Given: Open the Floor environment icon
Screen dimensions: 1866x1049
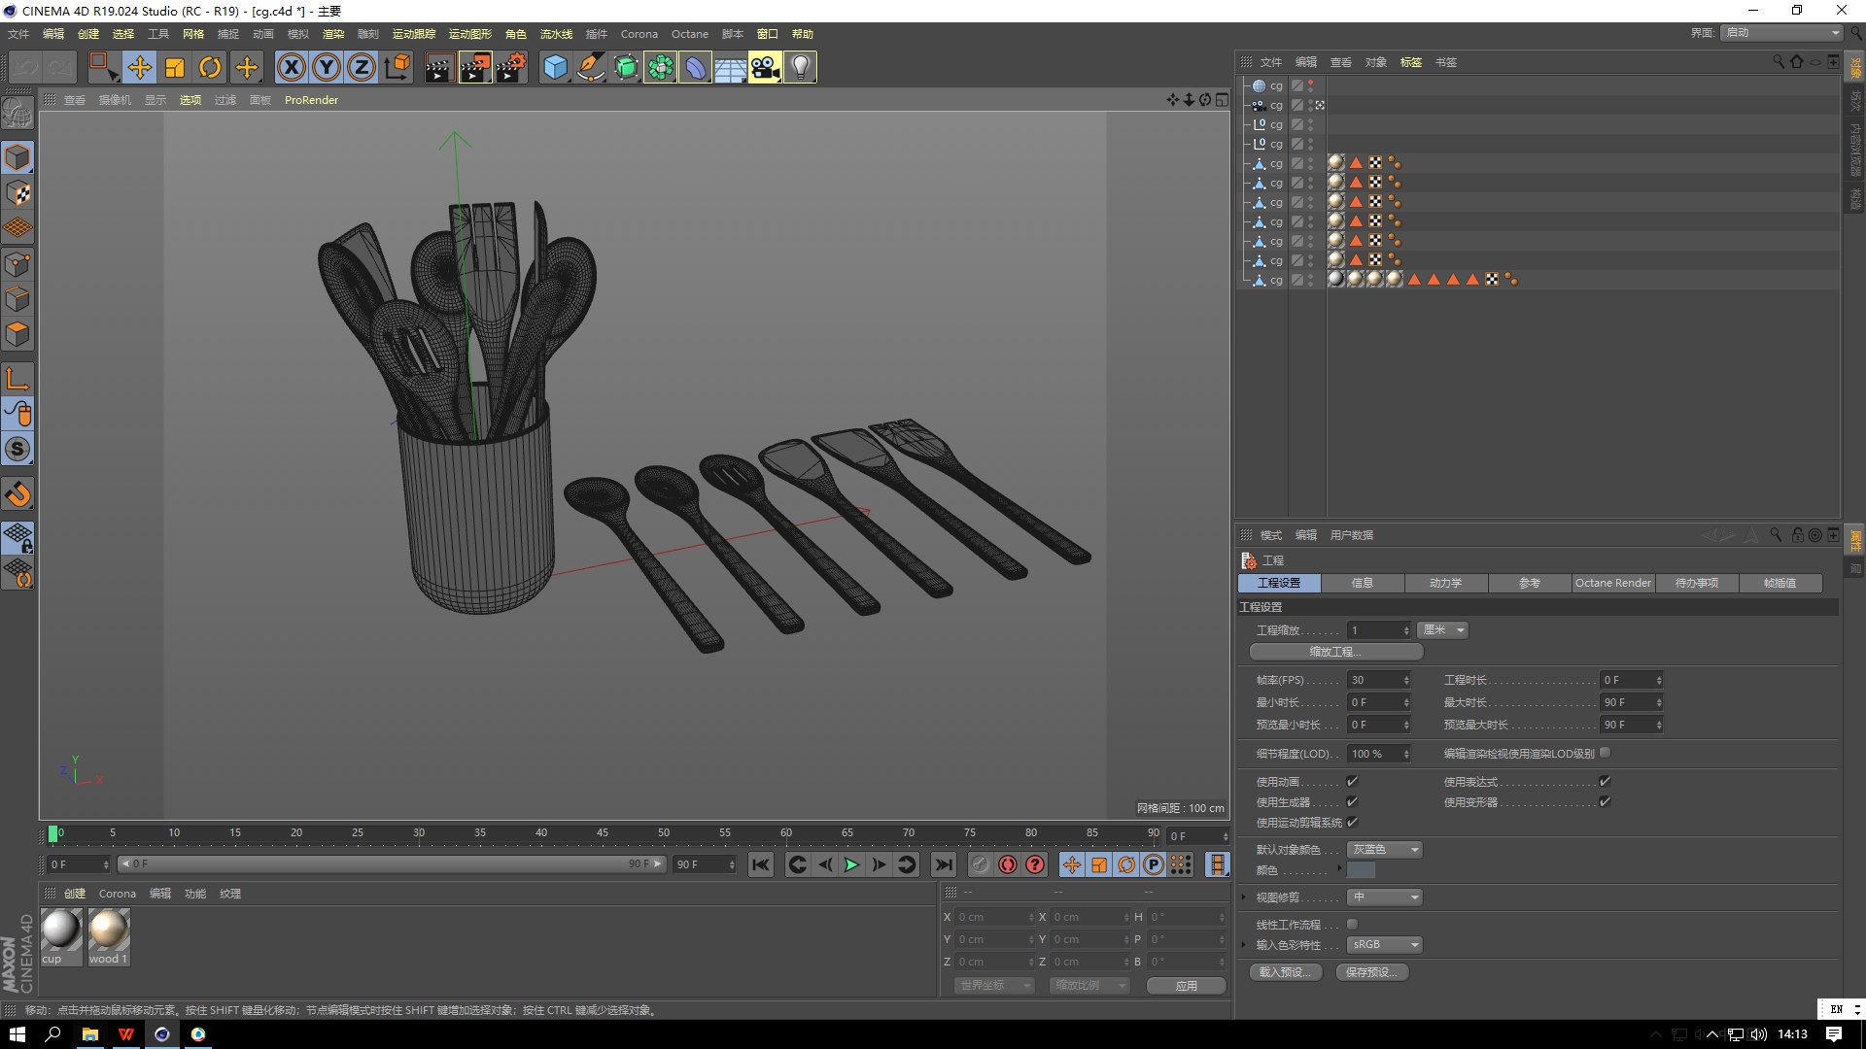Looking at the screenshot, I should point(730,68).
